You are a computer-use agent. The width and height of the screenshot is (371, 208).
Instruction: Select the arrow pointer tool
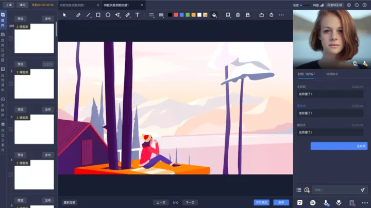click(64, 15)
